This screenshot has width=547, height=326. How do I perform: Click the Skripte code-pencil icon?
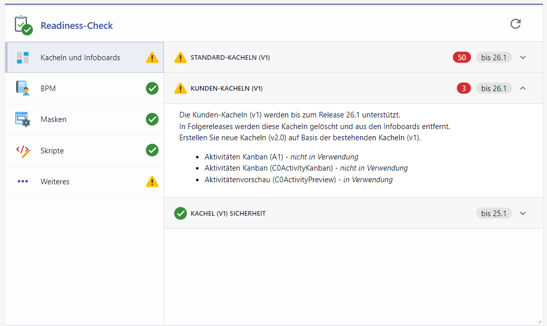point(23,151)
